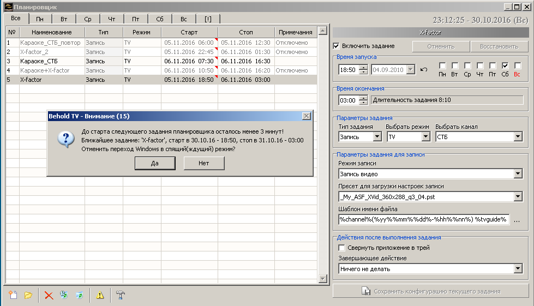Click the hammer settings icon

pyautogui.click(x=121, y=295)
